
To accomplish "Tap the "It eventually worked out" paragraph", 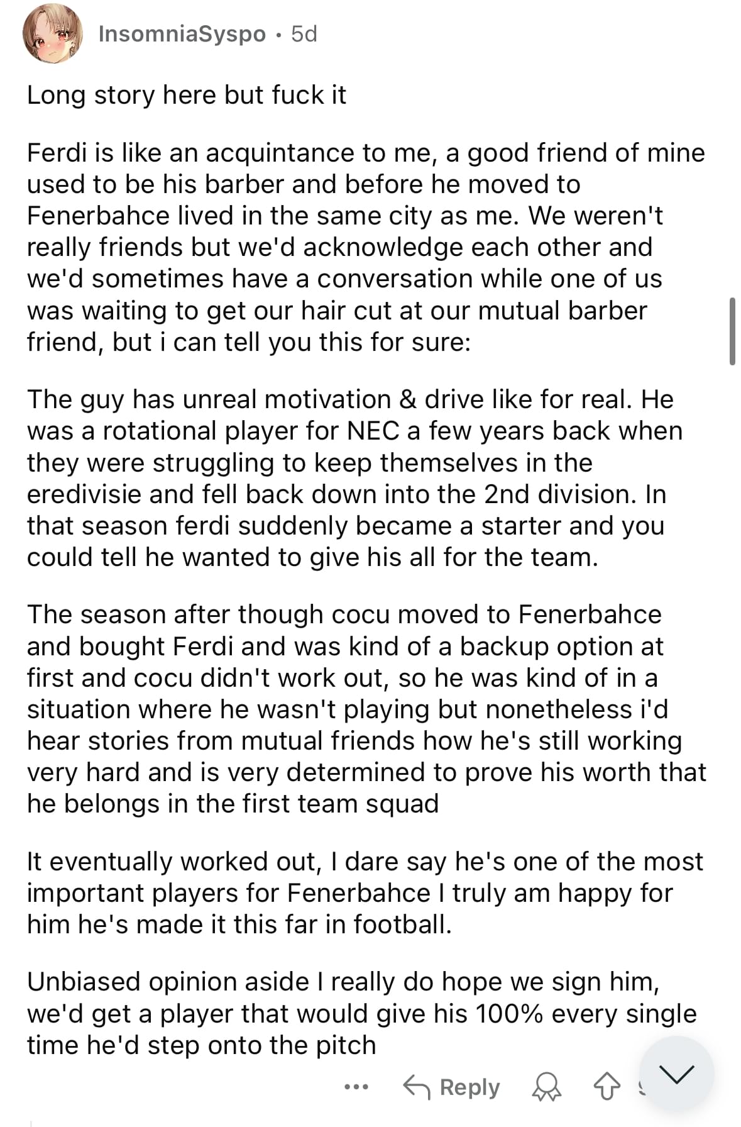I will pos(365,893).
